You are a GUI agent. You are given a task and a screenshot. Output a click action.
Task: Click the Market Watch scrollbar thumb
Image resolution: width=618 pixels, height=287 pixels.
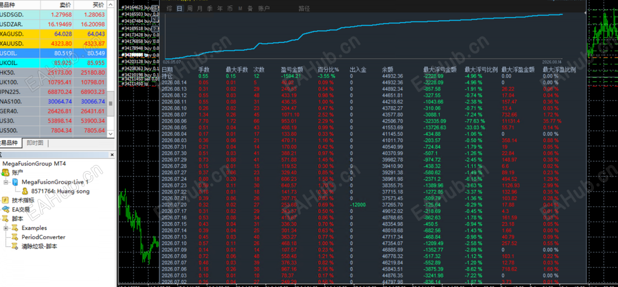(112, 104)
